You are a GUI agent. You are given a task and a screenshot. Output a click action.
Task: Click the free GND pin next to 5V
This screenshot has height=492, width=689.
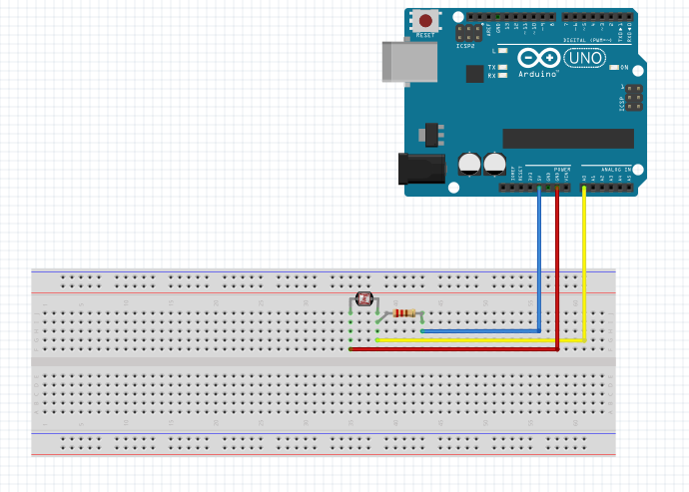click(x=548, y=188)
